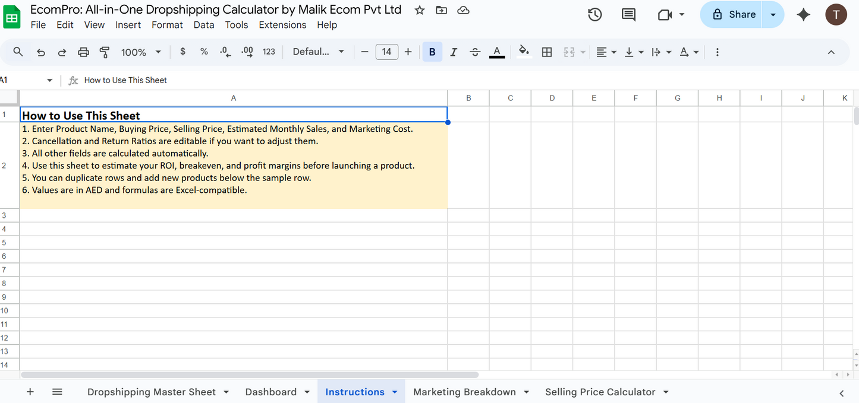
Task: Click the font size 14 field
Action: pyautogui.click(x=386, y=52)
